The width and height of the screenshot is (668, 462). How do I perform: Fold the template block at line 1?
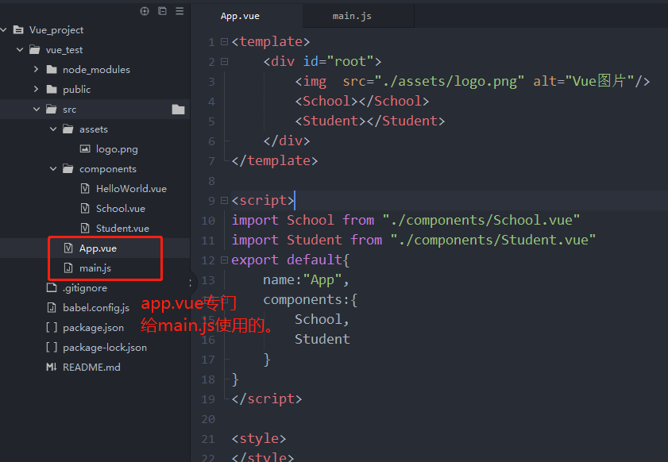click(x=225, y=42)
